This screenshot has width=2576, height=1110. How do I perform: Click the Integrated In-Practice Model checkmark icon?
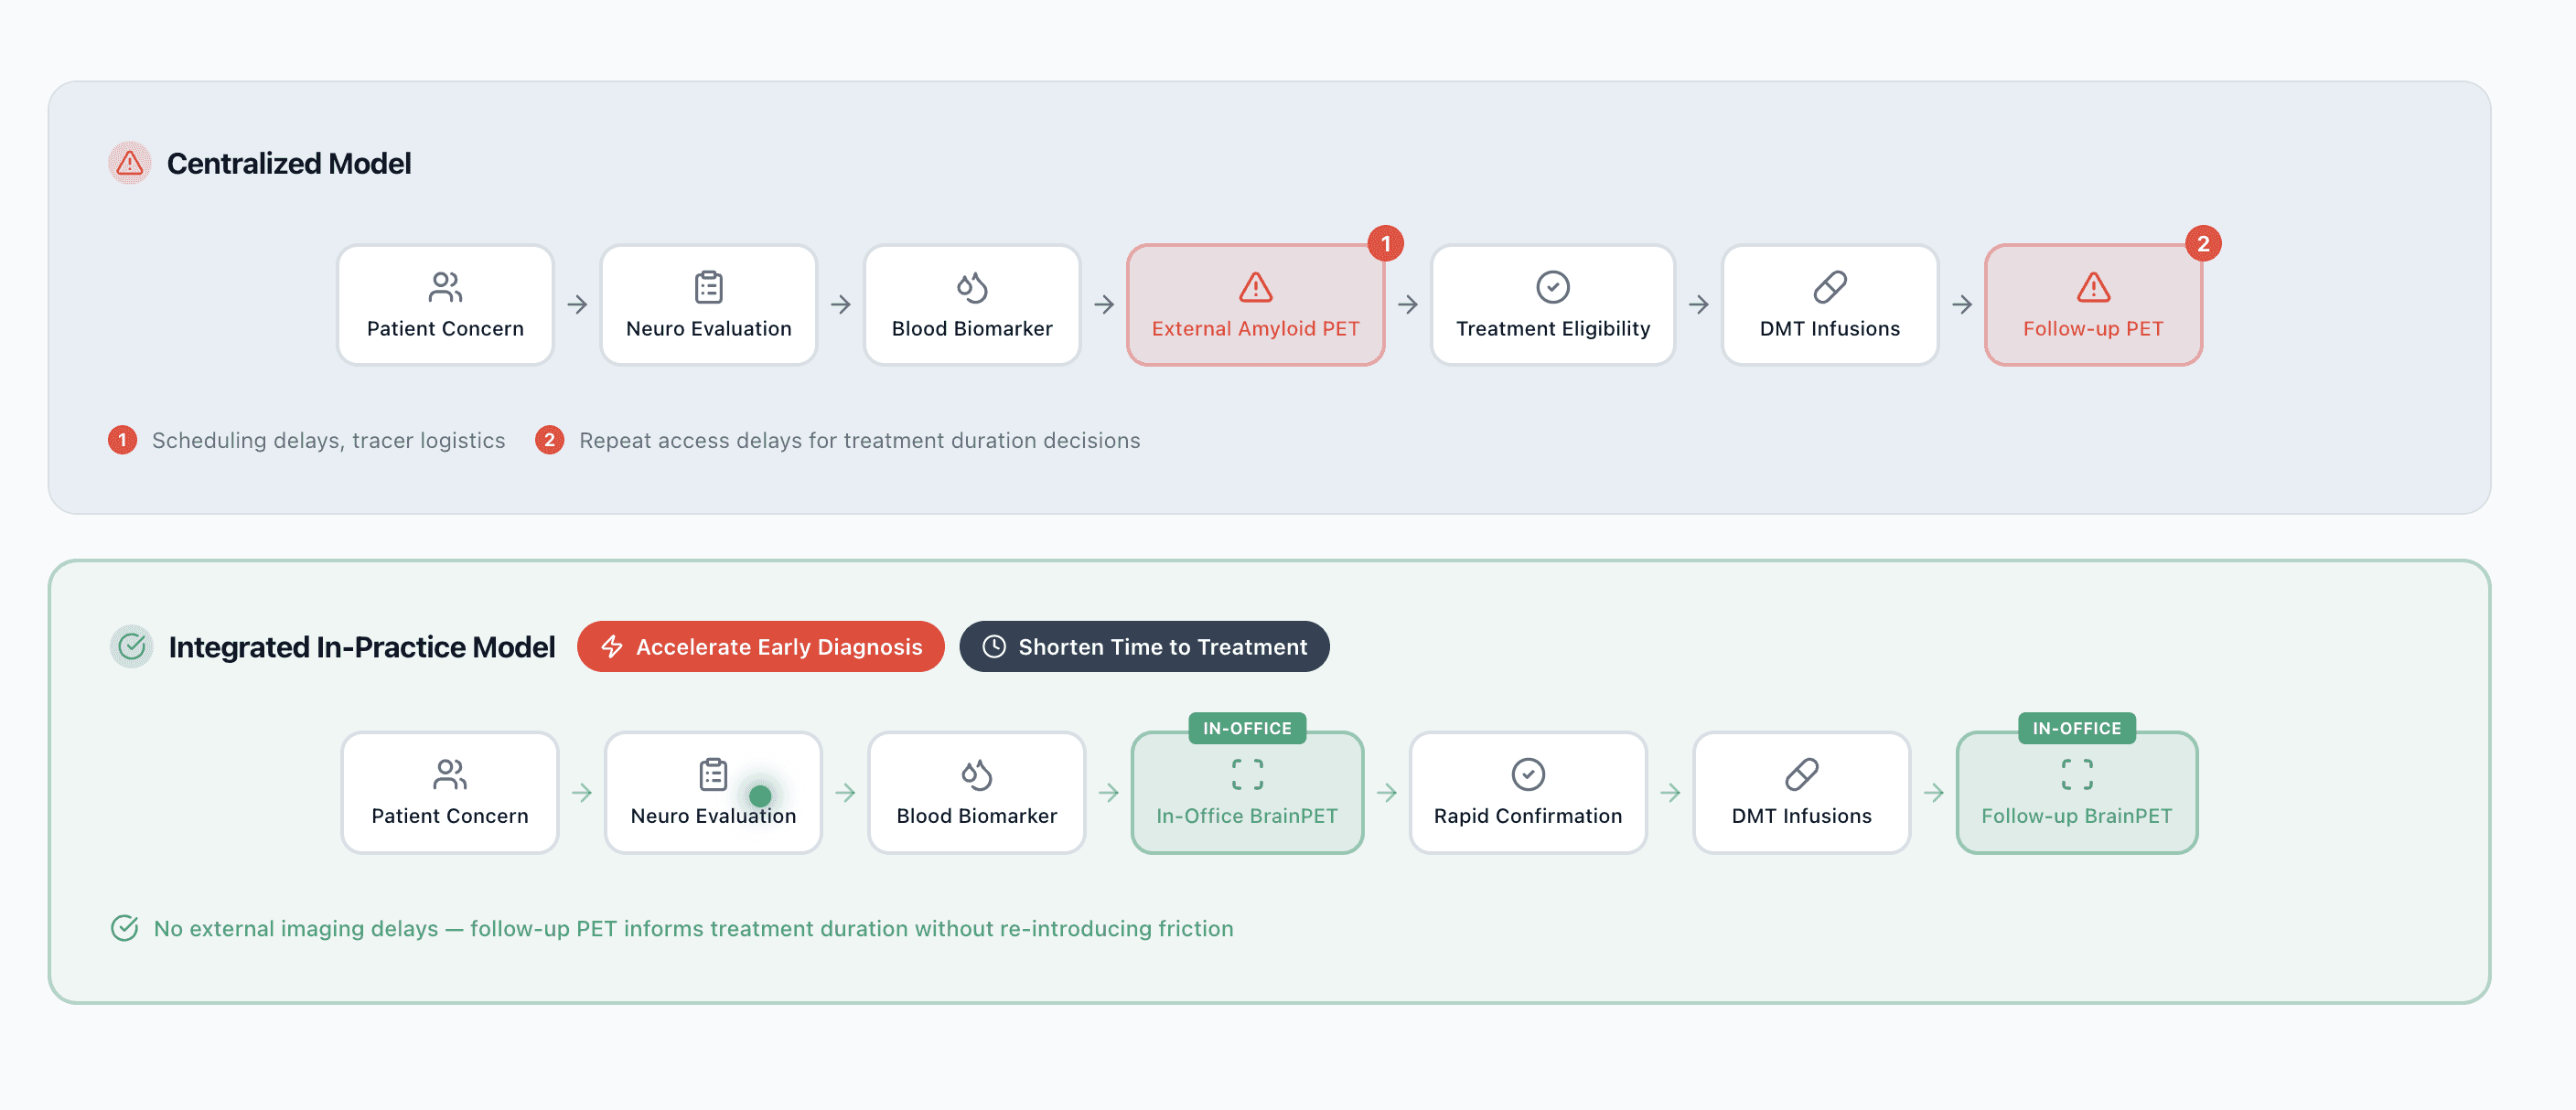coord(131,646)
